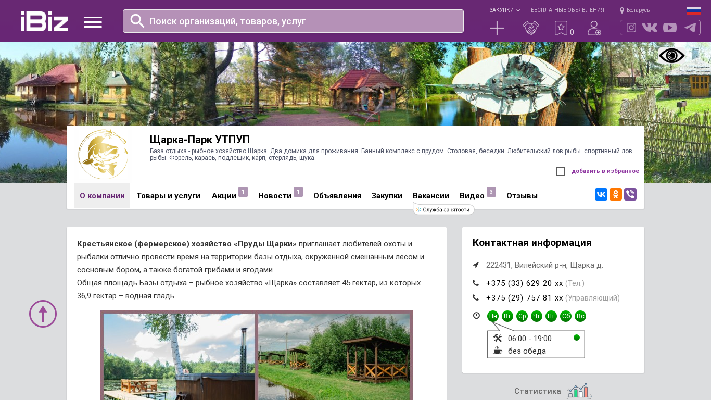This screenshot has height=400, width=711.
Task: Click the scroll-to-top arrow circle
Action: 43,314
